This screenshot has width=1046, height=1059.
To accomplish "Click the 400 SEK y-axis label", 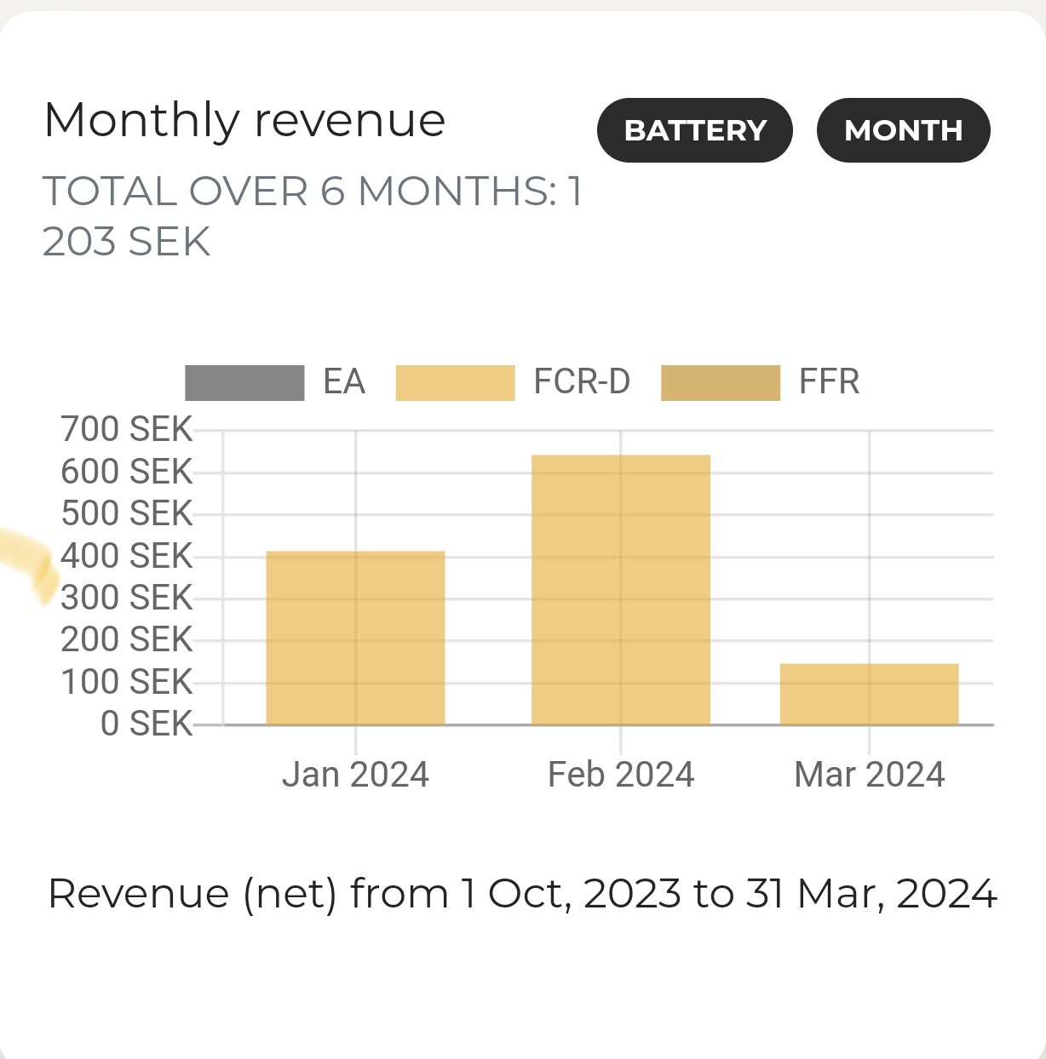I will pos(127,556).
